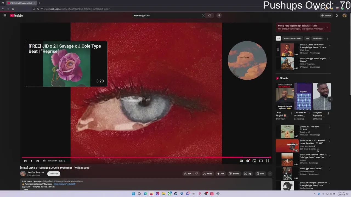Clear the search box text
Viewport: 351px width, 197px height.
(203, 16)
